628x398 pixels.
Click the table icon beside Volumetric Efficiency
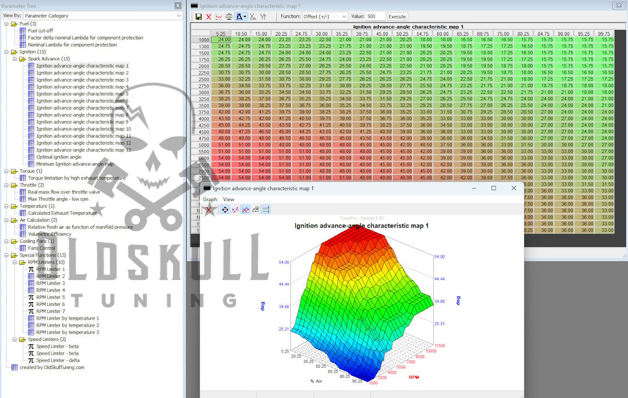tap(23, 234)
